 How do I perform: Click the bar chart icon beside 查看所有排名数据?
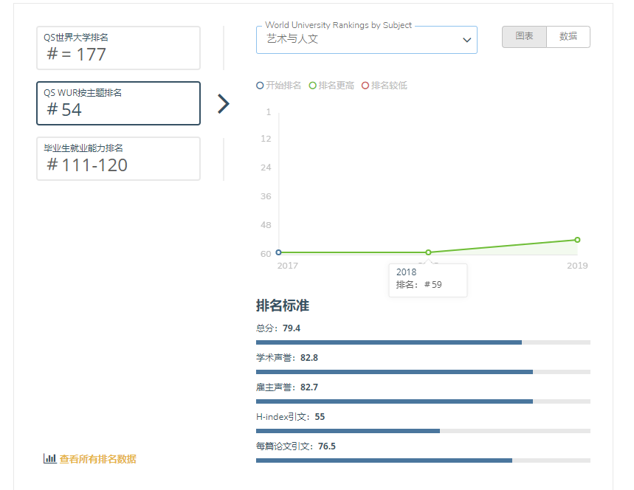(49, 458)
